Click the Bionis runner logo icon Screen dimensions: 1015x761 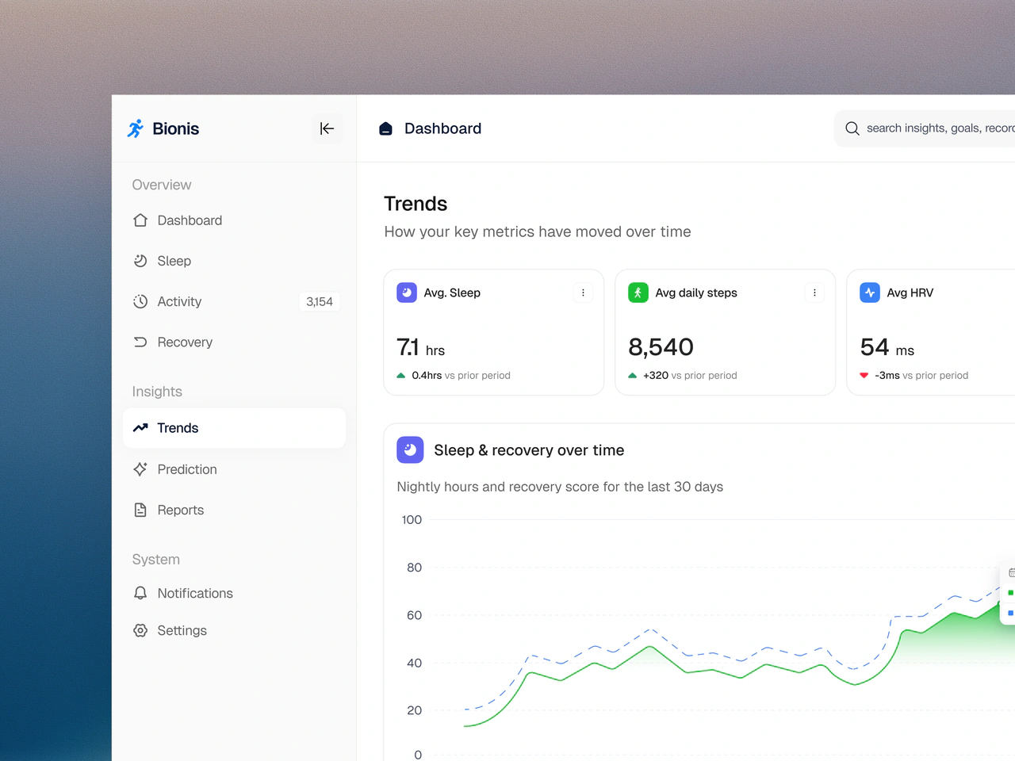(x=136, y=128)
